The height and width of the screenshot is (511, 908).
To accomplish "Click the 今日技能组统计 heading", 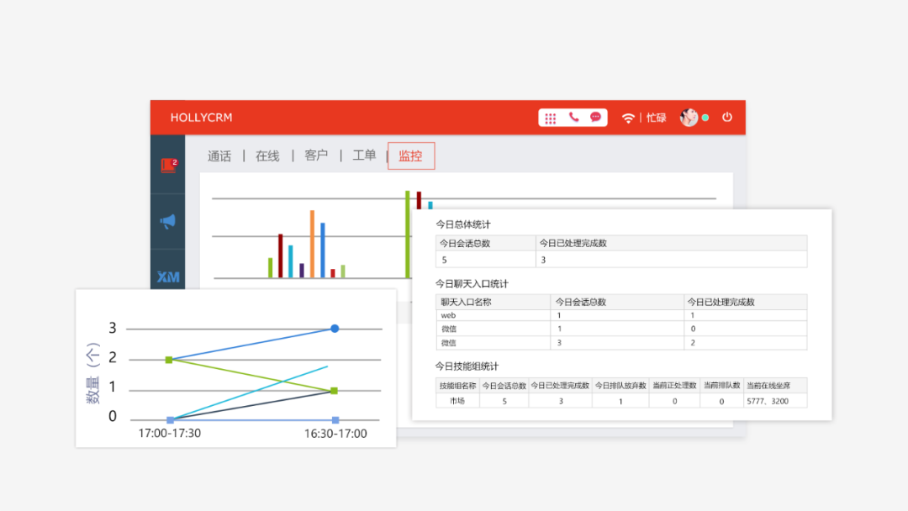I will click(x=467, y=366).
